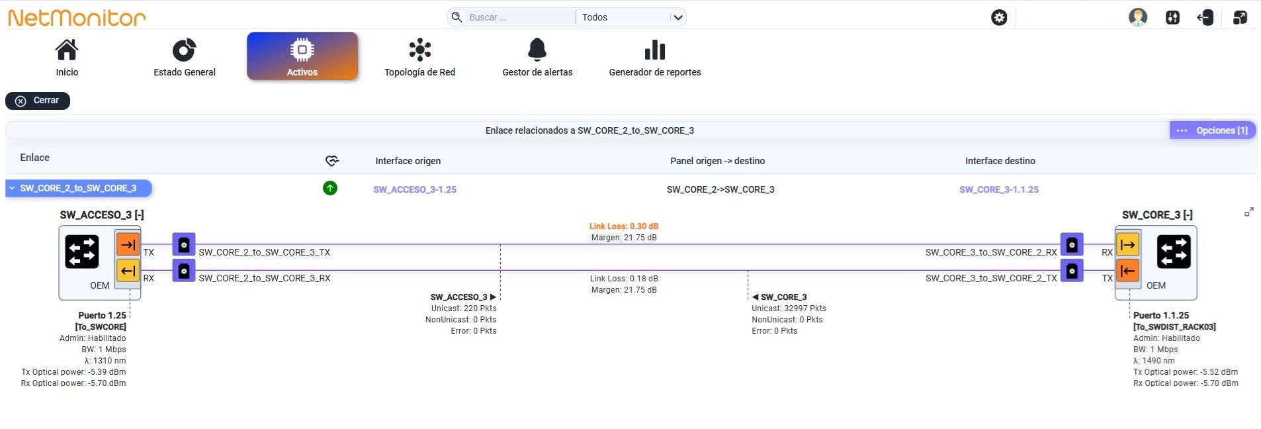Click connector icon at SW_CORE_2_to_SW_CORE_3_TX
1261x429 pixels.
184,244
